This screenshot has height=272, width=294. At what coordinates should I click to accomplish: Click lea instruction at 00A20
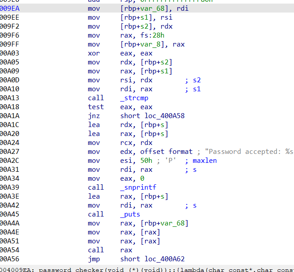pyautogui.click(x=128, y=134)
